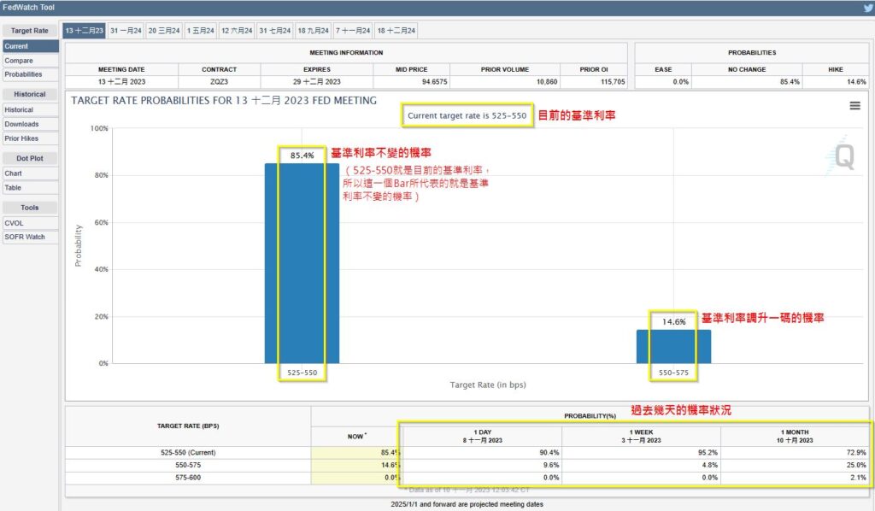The height and width of the screenshot is (511, 875).
Task: Launch the CVOL tool
Action: pos(30,223)
